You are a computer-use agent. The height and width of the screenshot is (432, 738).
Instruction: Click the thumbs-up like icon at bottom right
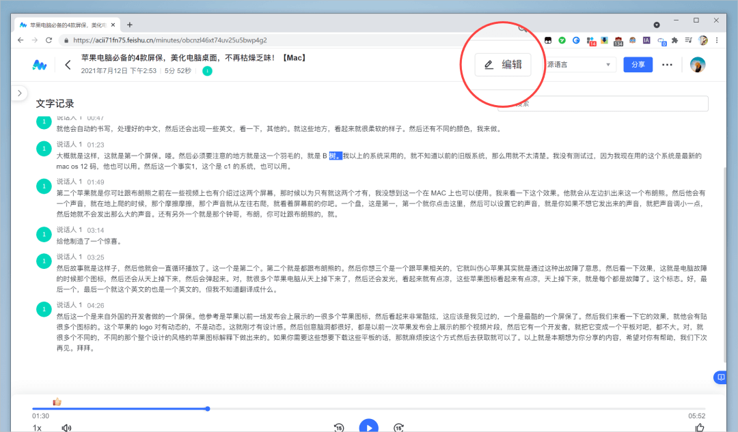[700, 427]
